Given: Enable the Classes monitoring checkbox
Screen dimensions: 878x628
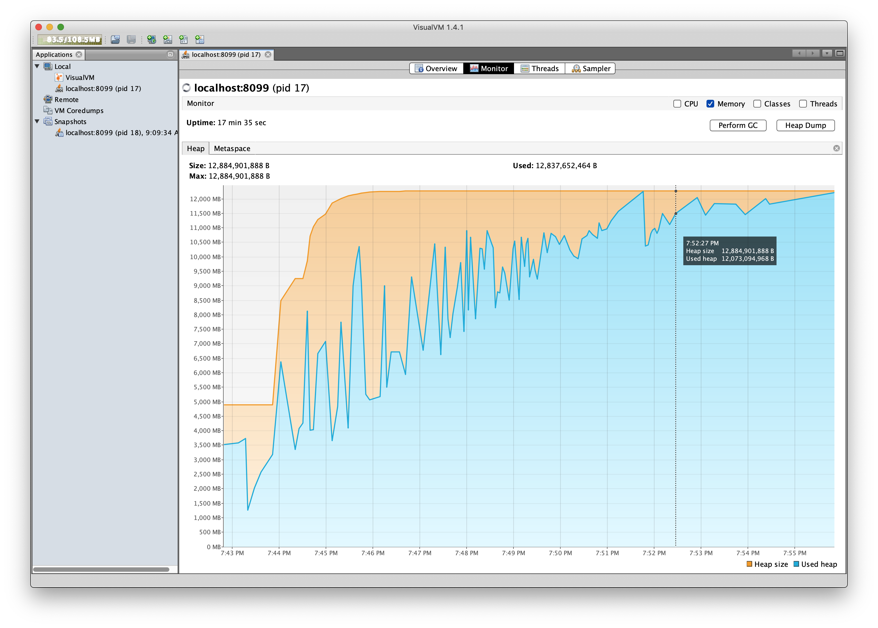Looking at the screenshot, I should click(757, 104).
